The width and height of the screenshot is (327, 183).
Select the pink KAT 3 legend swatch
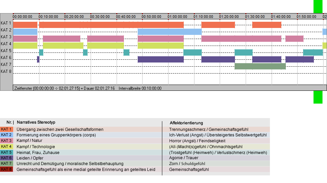click(x=7, y=141)
